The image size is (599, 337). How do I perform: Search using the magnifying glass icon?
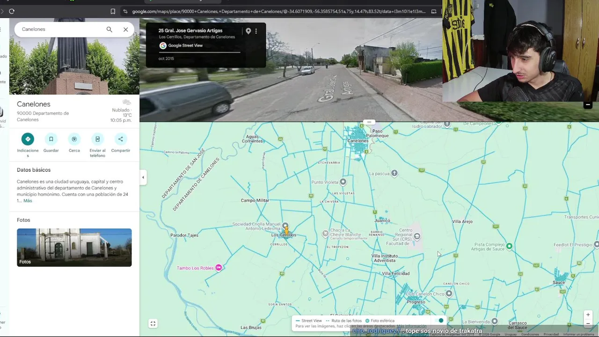click(x=109, y=29)
